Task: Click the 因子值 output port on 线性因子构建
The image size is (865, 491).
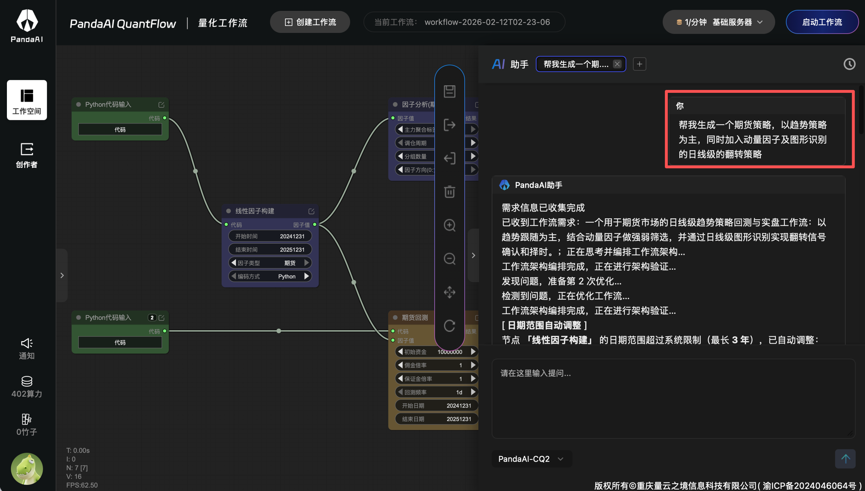Action: coord(315,225)
